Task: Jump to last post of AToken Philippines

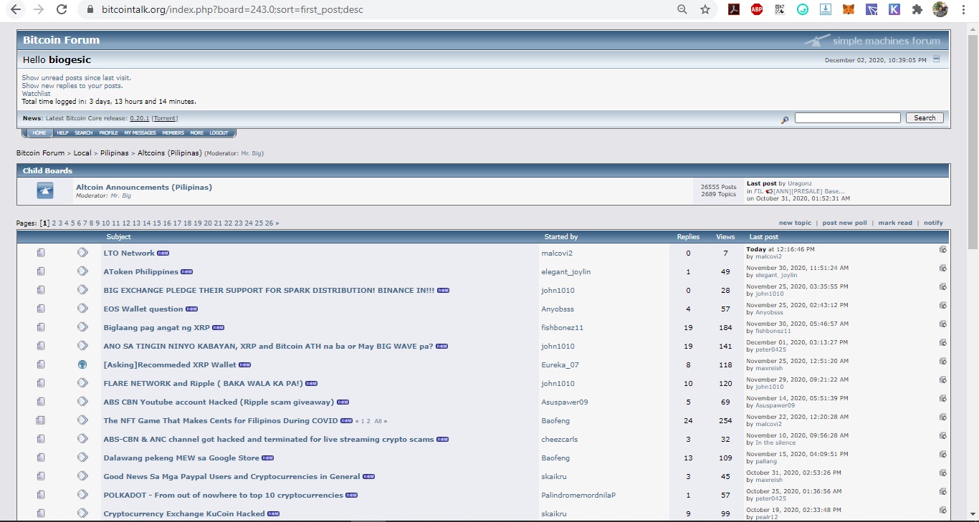Action: coord(943,268)
